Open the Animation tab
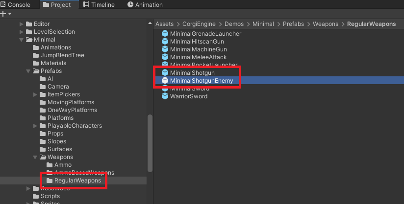This screenshot has height=204, width=404. click(145, 4)
